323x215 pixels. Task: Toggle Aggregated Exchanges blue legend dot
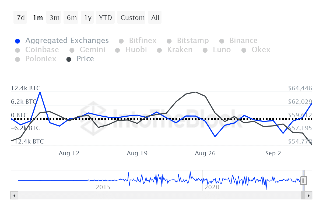pos(17,41)
